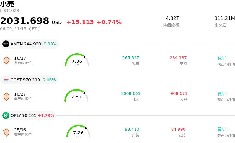235x143 pixels.
Task: Open ORLY radar chart rank icon
Action: point(6,132)
